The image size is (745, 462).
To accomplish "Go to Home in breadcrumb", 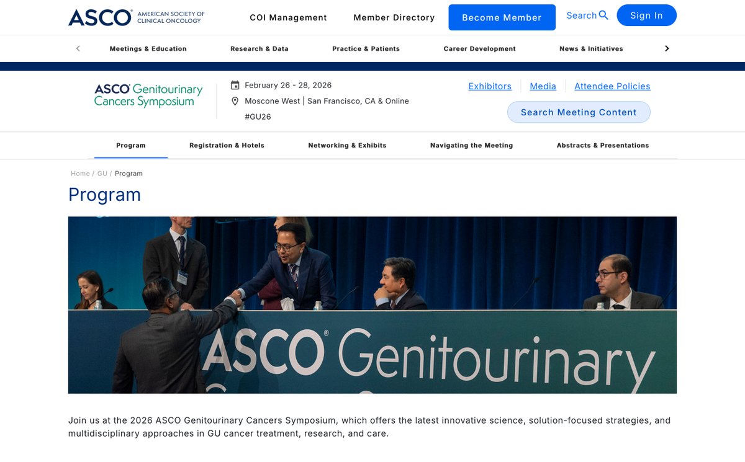I will (x=80, y=174).
